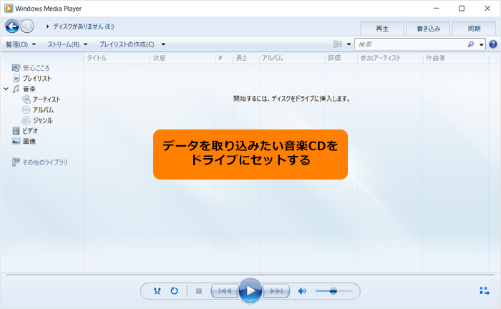
Task: Click the Stop button
Action: click(199, 291)
